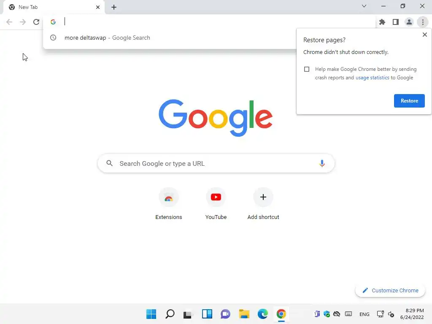Open Windows Security tray icon

(x=327, y=314)
